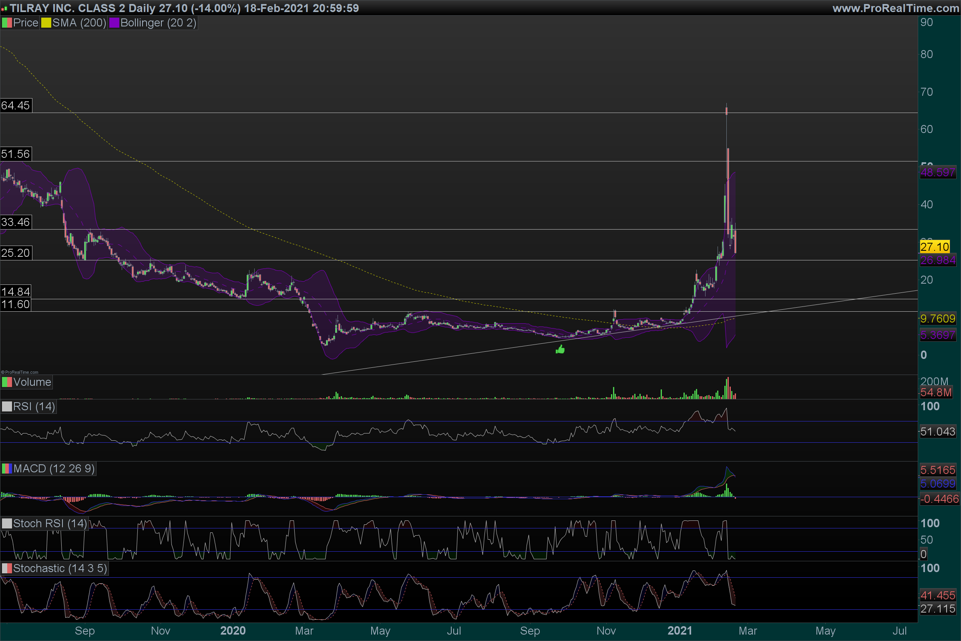Click the 2021 label on time axis
The width and height of the screenshot is (961, 641).
pyautogui.click(x=680, y=630)
